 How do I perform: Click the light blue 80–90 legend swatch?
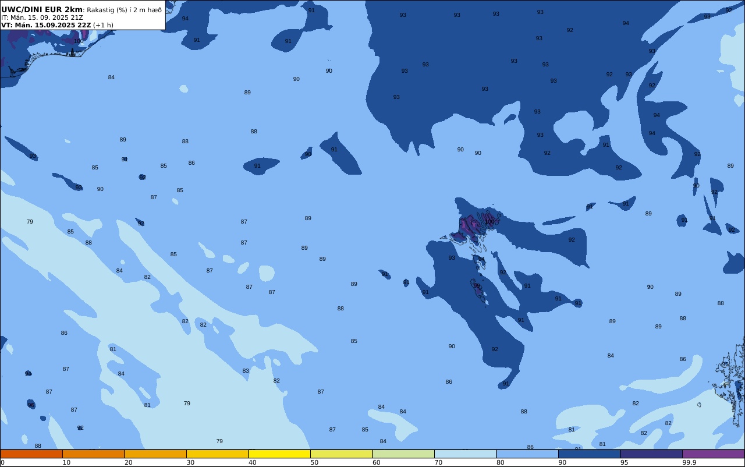(x=527, y=454)
